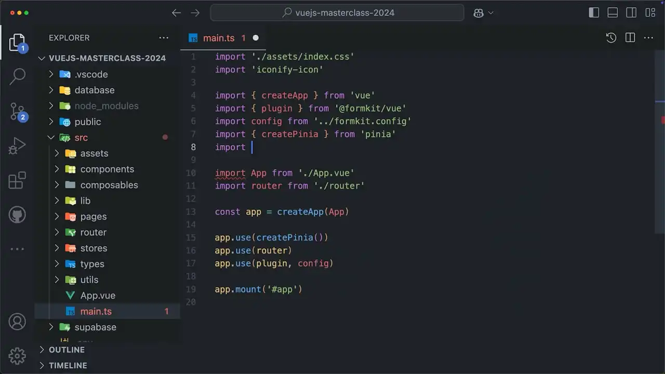Screen dimensions: 665x374
Task: Click the './App.vue' import path on line 10
Action: (326, 173)
